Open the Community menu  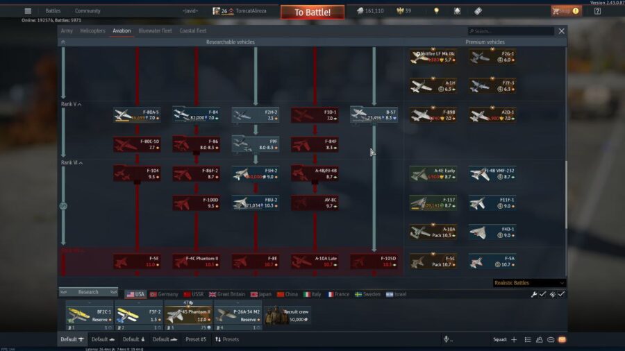[87, 11]
